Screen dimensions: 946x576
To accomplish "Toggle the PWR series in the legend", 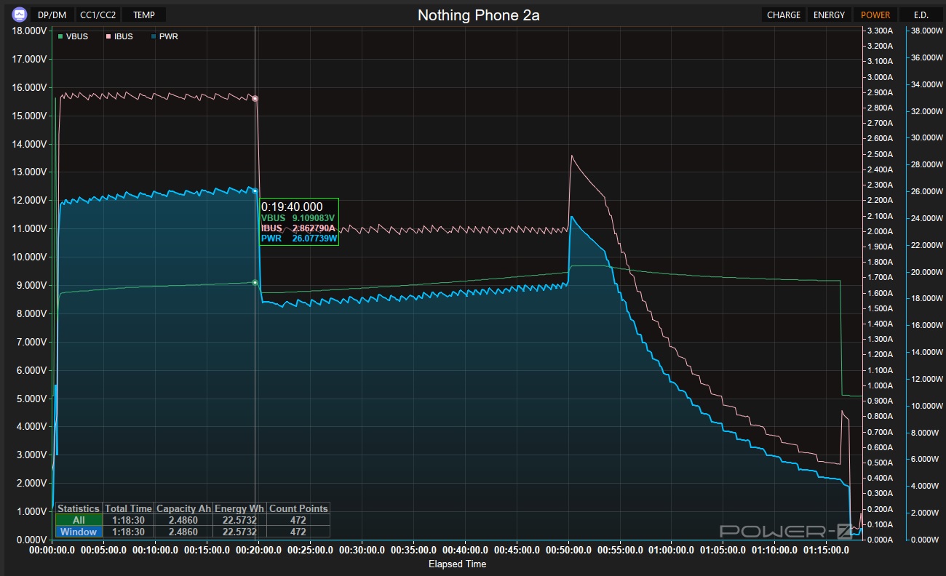I will pos(164,36).
